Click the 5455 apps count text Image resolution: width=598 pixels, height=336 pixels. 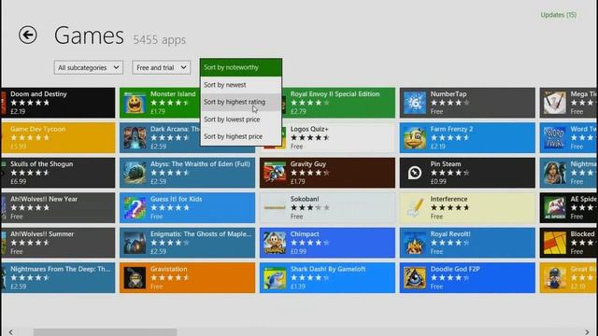160,39
